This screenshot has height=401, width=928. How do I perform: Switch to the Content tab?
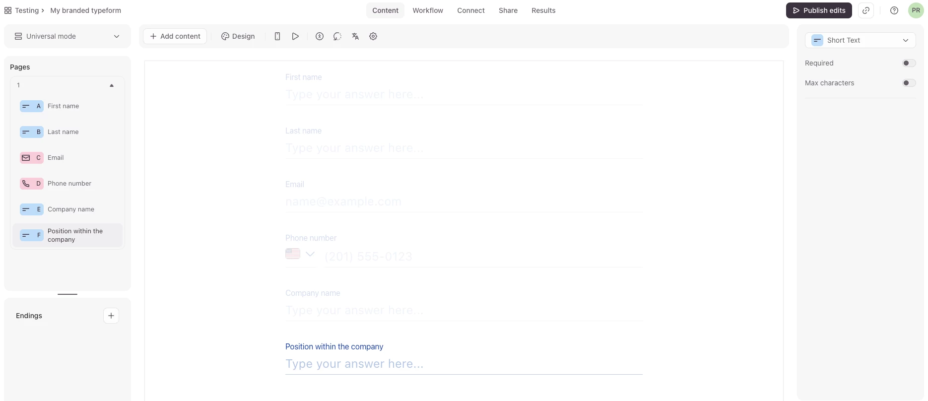385,10
